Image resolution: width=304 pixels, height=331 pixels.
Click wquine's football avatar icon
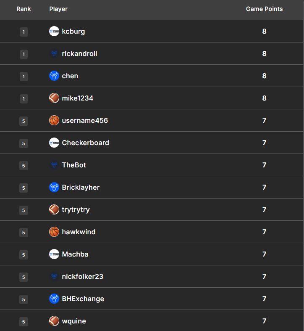(x=54, y=321)
